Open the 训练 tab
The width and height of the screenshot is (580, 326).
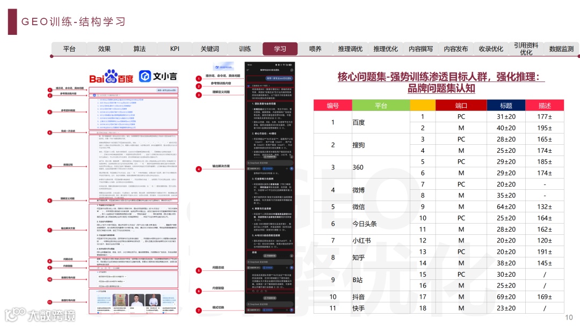point(245,49)
